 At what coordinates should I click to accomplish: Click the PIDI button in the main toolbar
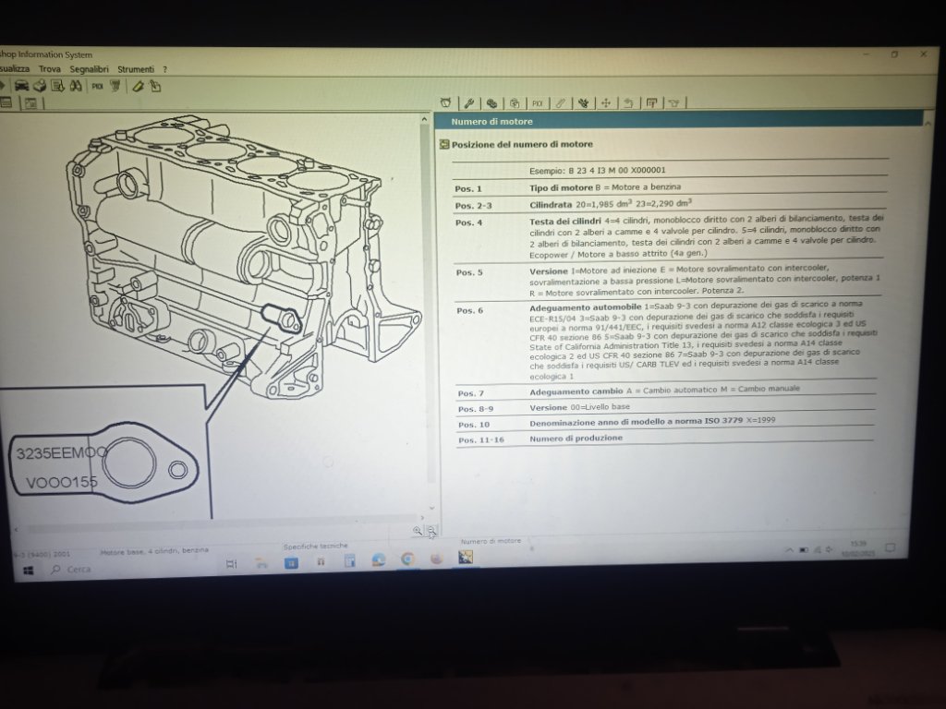(x=97, y=86)
